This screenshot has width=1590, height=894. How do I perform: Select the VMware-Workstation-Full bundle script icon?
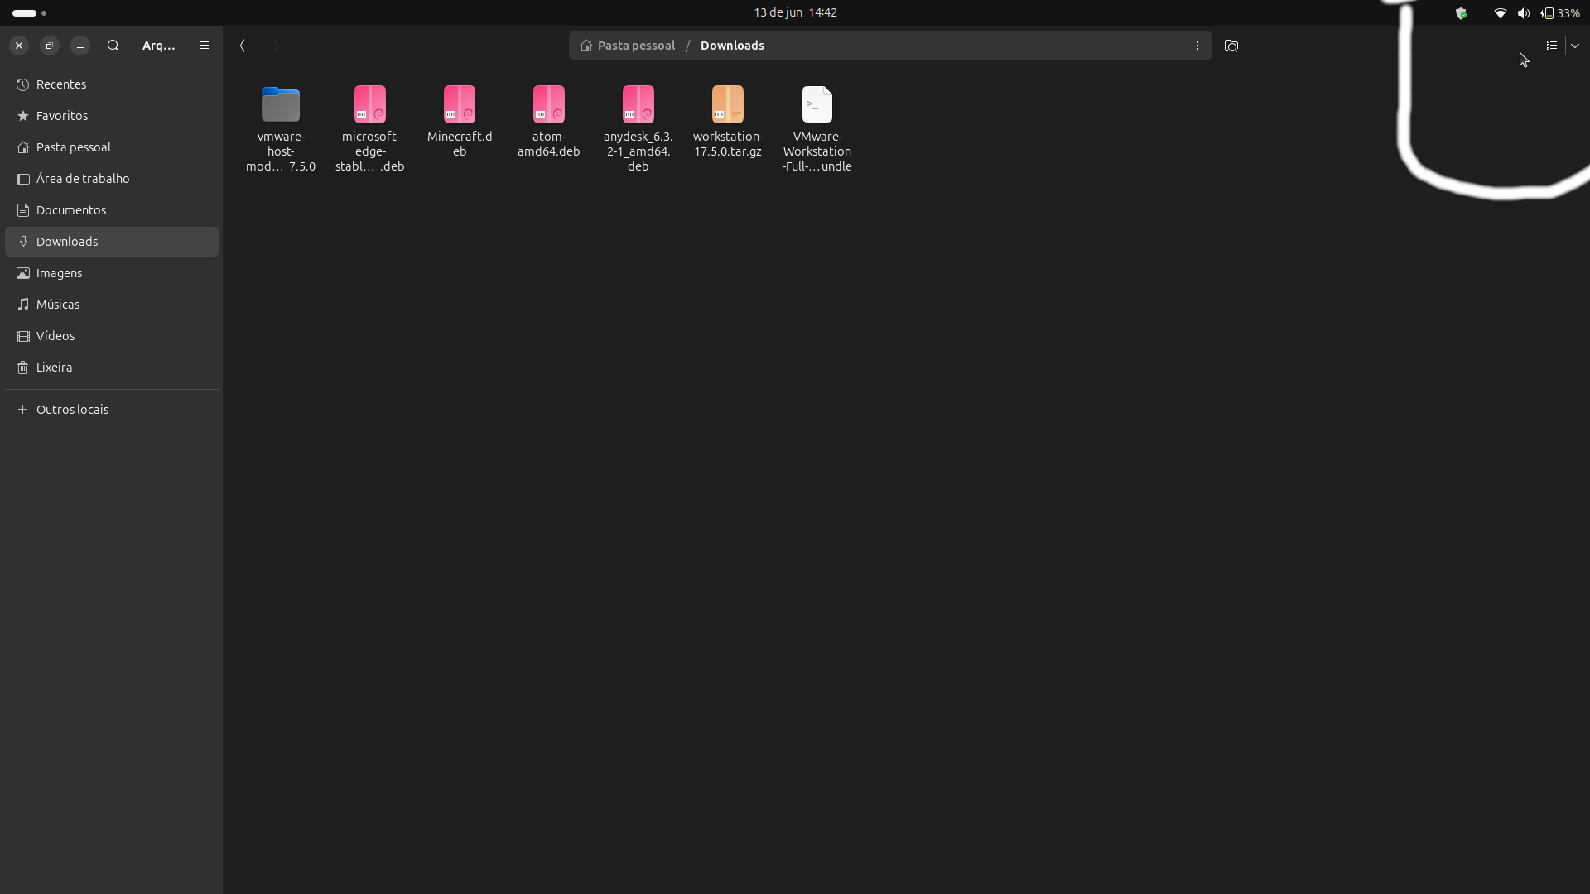coord(817,104)
